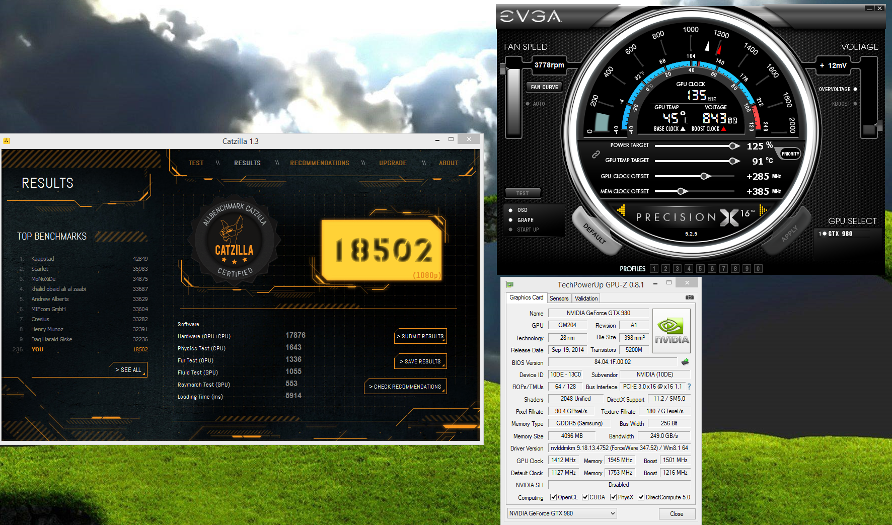Click the 18502 score box in Catzilla

coord(383,250)
